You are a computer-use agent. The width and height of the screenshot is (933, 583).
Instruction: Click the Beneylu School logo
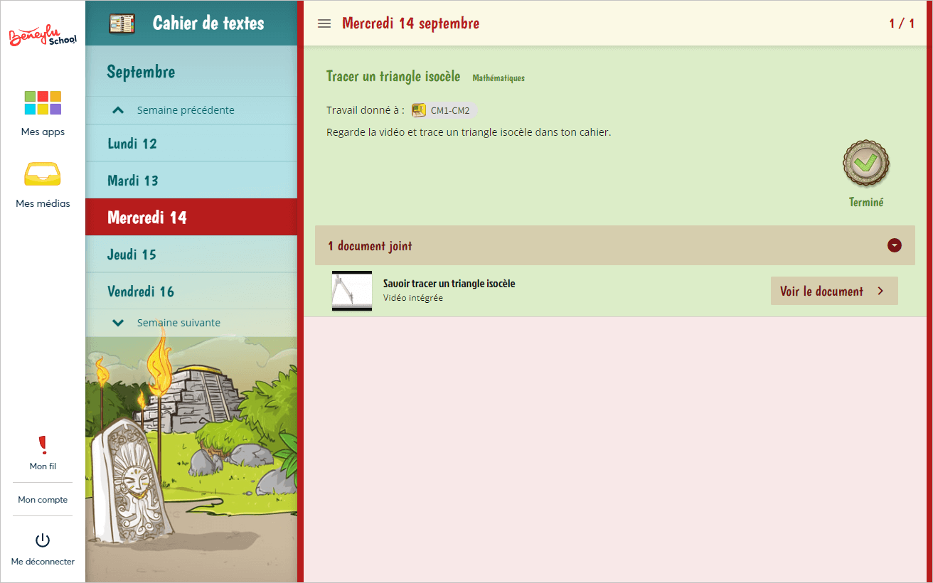click(x=42, y=37)
